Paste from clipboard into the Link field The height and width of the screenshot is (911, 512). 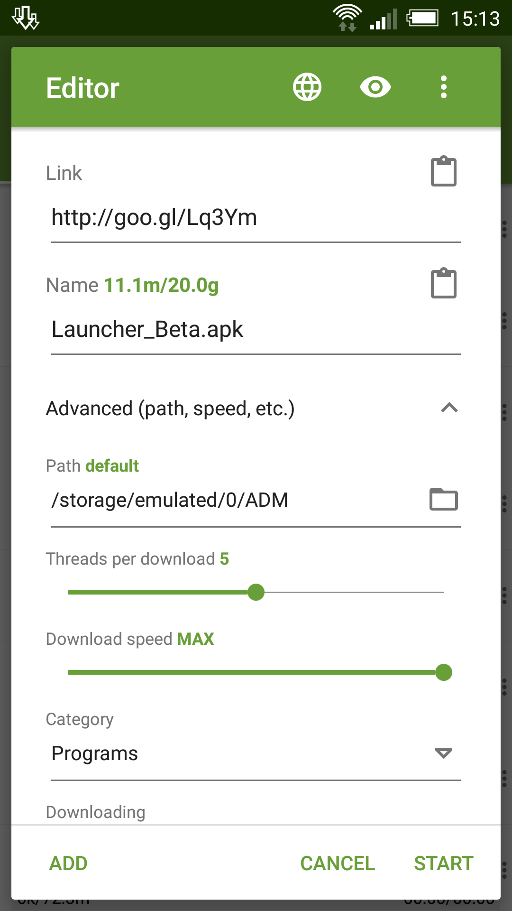click(443, 172)
